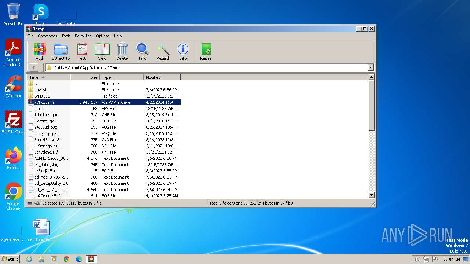
Task: Open the Favorites menu
Action: (83, 36)
